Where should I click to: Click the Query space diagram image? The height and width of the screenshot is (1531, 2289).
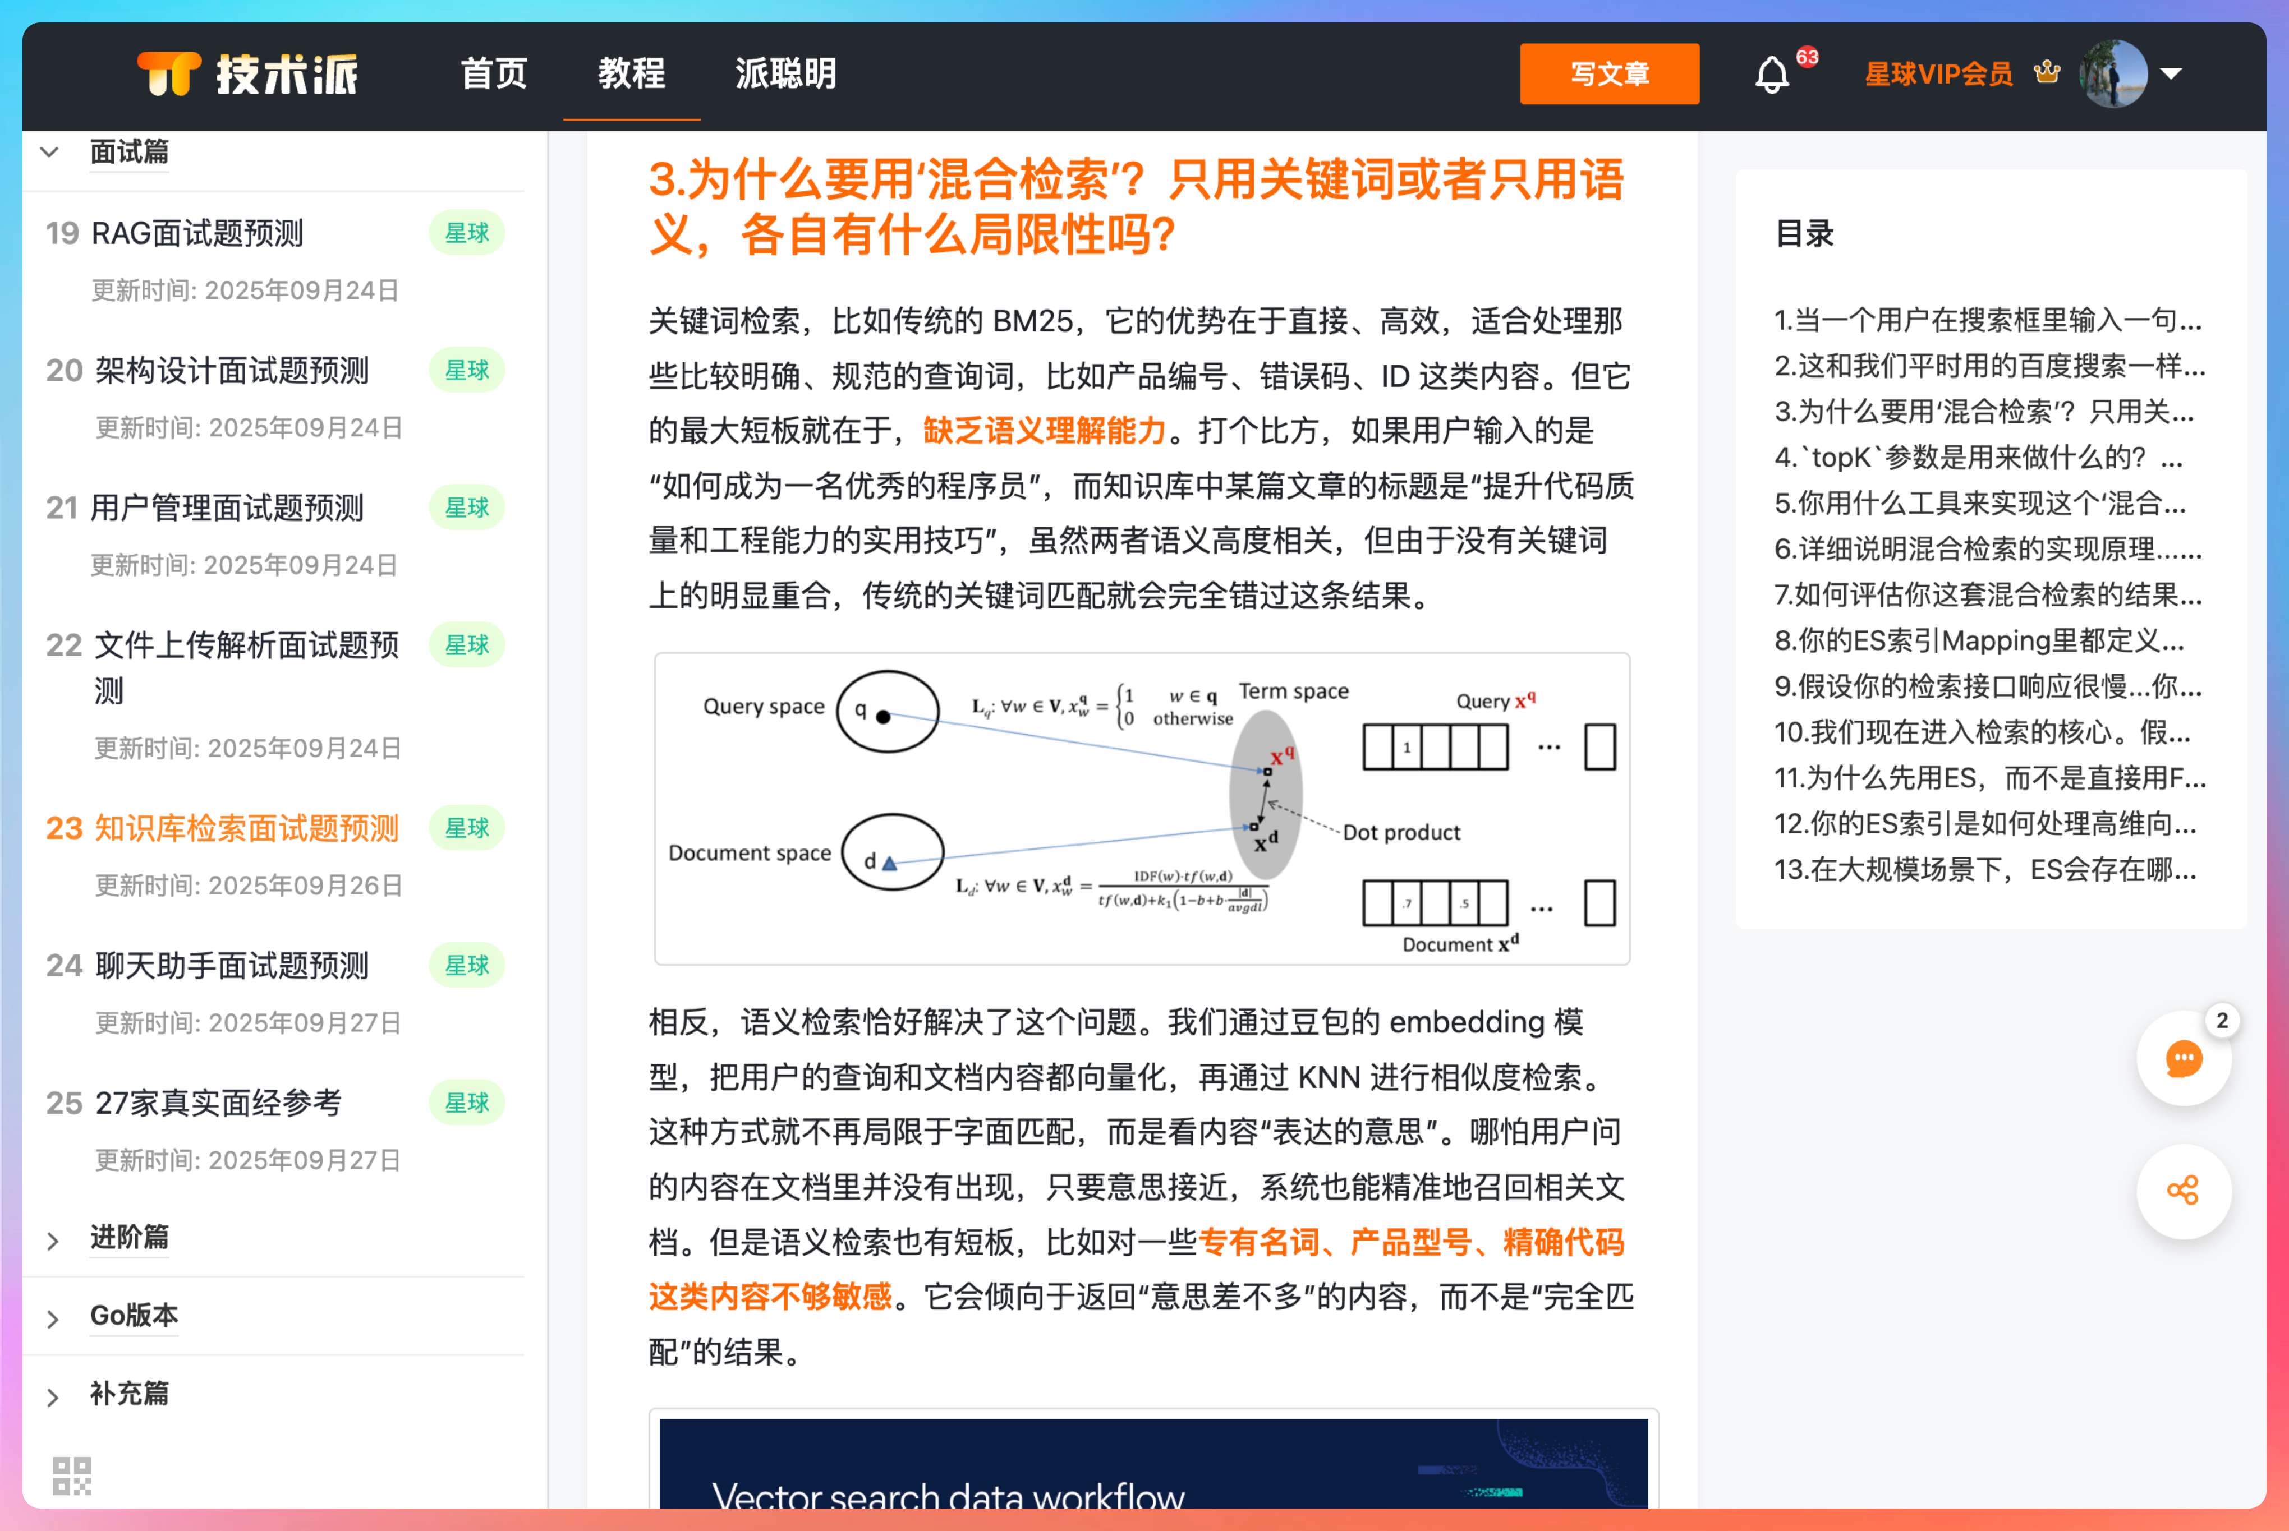click(x=1142, y=809)
